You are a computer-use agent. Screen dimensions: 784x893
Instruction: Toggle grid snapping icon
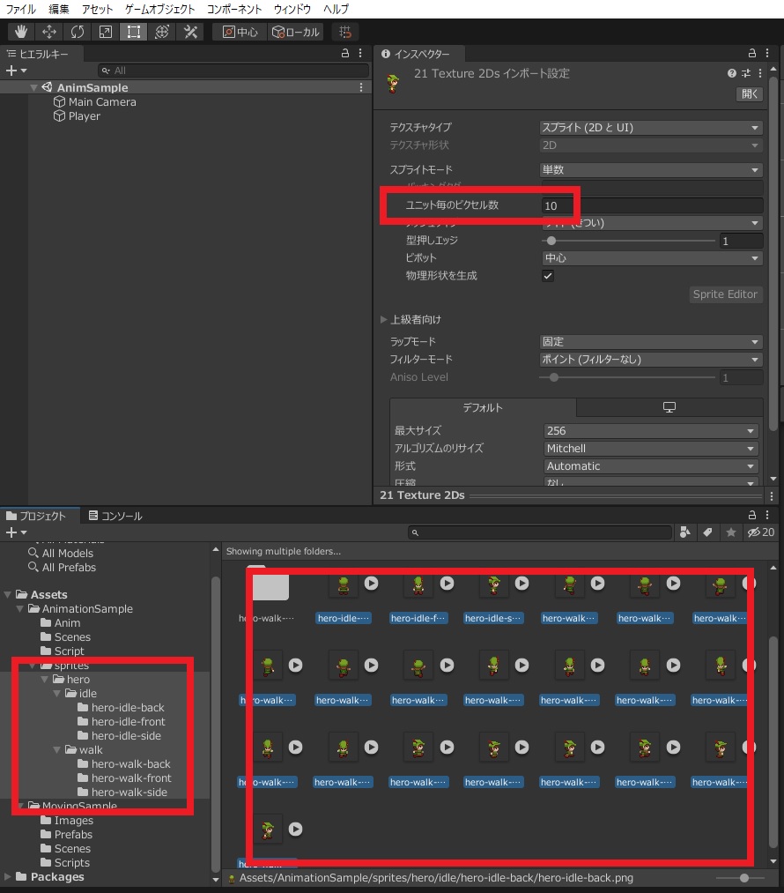tap(344, 32)
